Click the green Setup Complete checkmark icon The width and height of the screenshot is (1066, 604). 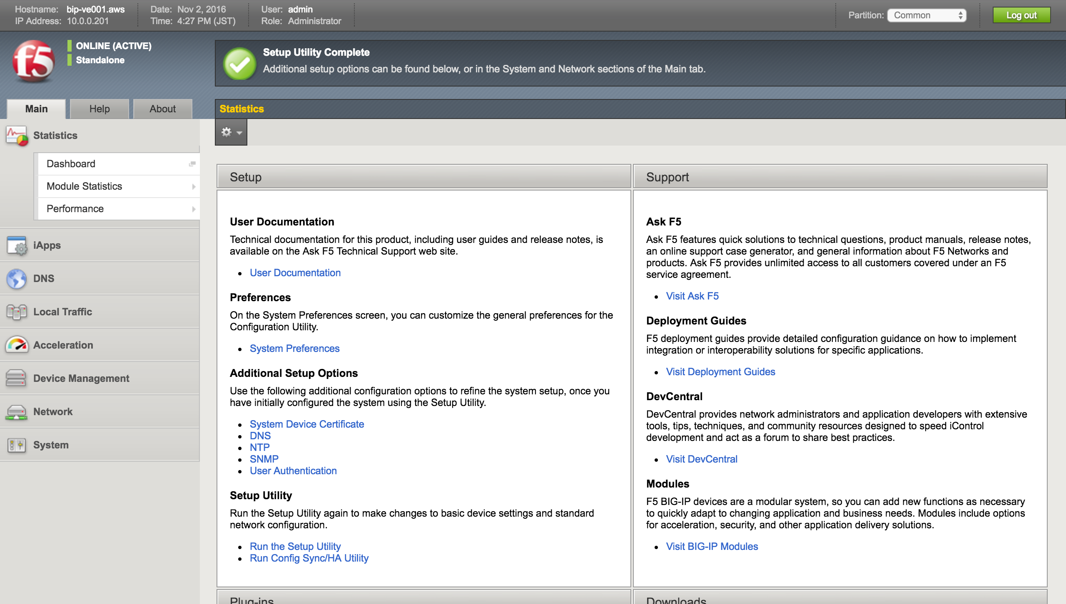(239, 64)
